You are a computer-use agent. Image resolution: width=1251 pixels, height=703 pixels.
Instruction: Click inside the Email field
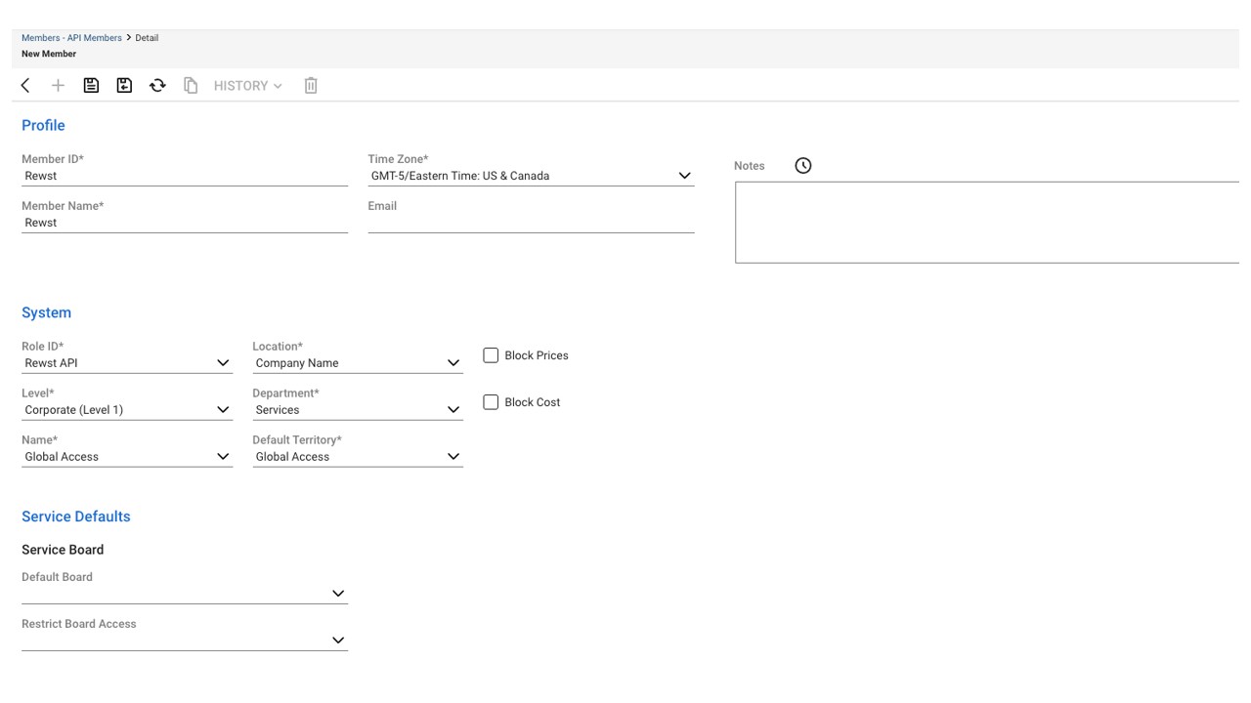coord(531,223)
